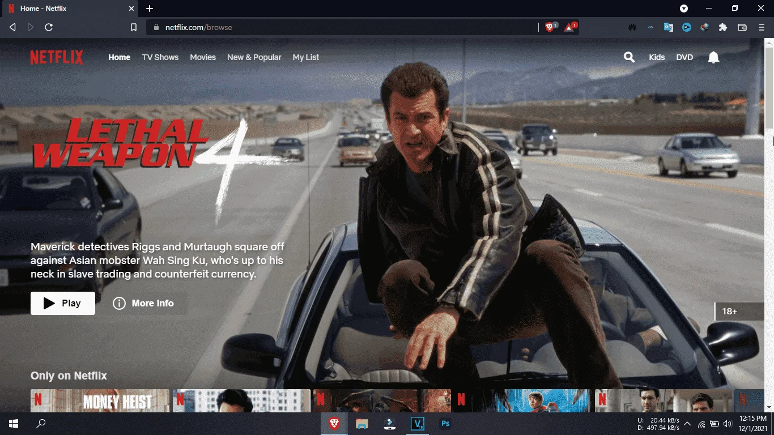Screen dimensions: 774x435
Task: Open New & Popular
Action: pos(254,57)
